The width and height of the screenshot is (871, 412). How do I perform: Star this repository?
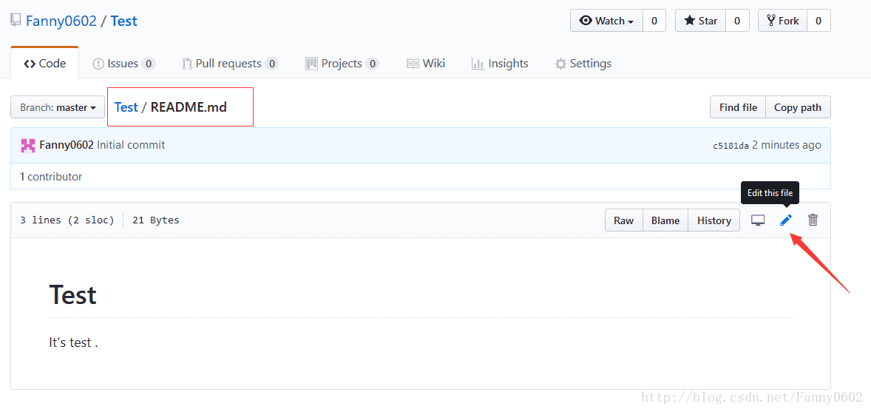coord(701,21)
